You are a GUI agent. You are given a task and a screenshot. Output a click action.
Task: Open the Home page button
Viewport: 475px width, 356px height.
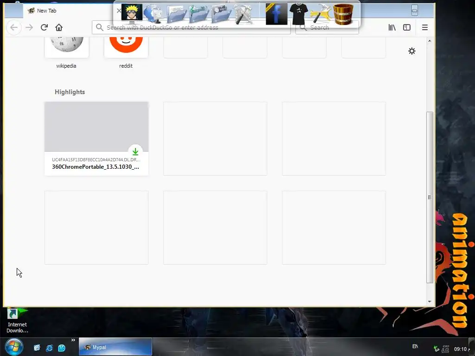tap(59, 27)
